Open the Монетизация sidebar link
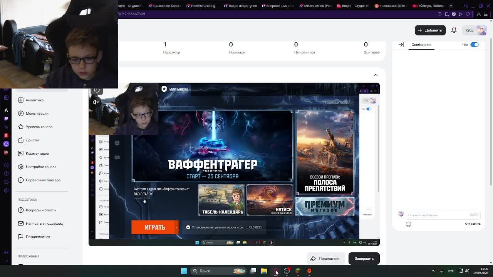The height and width of the screenshot is (277, 493). click(37, 113)
